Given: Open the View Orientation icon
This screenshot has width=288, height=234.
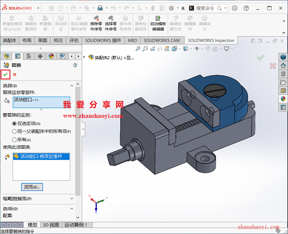Looking at the screenshot, I should 174,49.
